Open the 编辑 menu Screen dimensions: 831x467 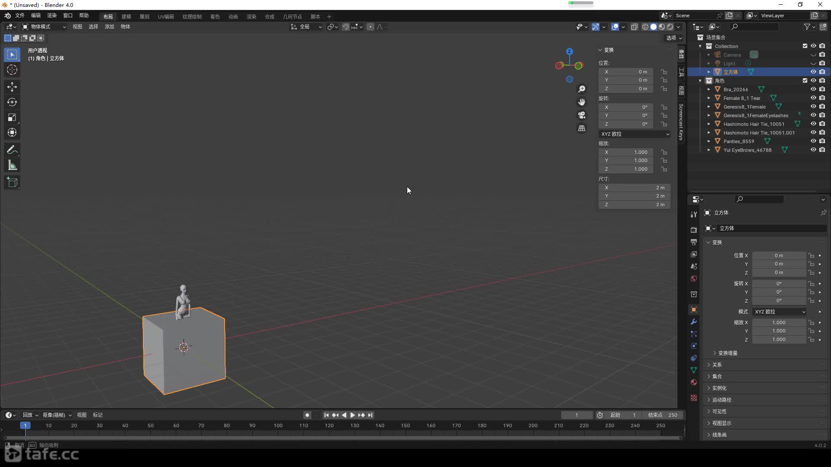click(36, 16)
